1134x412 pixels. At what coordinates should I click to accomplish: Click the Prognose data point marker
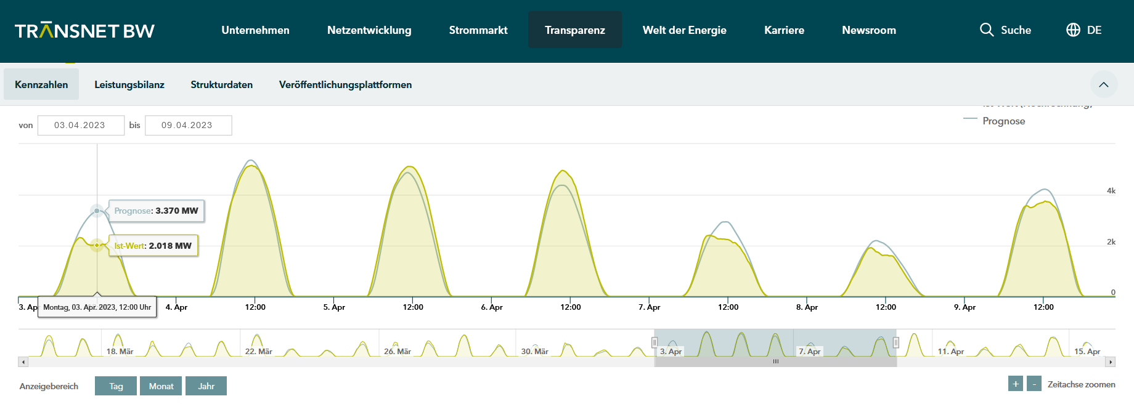click(x=97, y=211)
